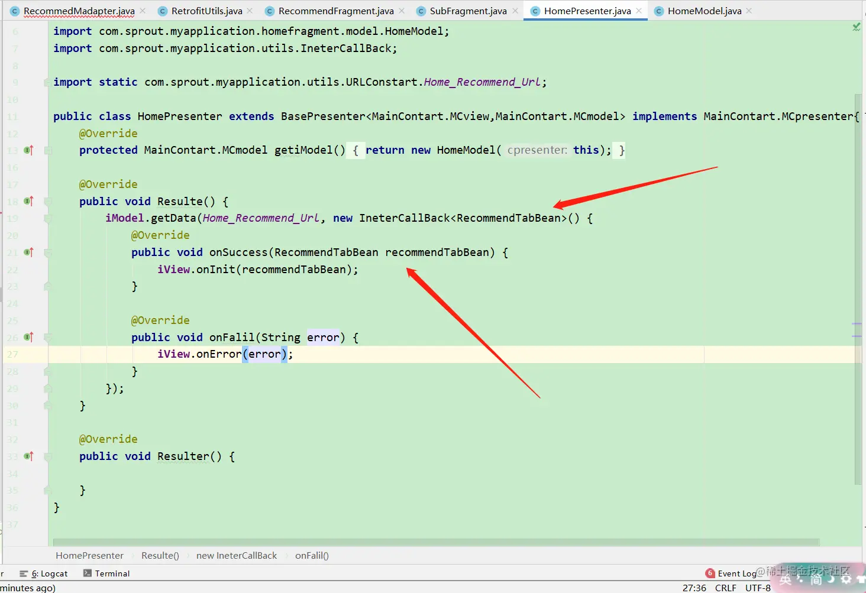Close the RecommedMadapter.java tab
866x593 pixels.
[x=143, y=11]
